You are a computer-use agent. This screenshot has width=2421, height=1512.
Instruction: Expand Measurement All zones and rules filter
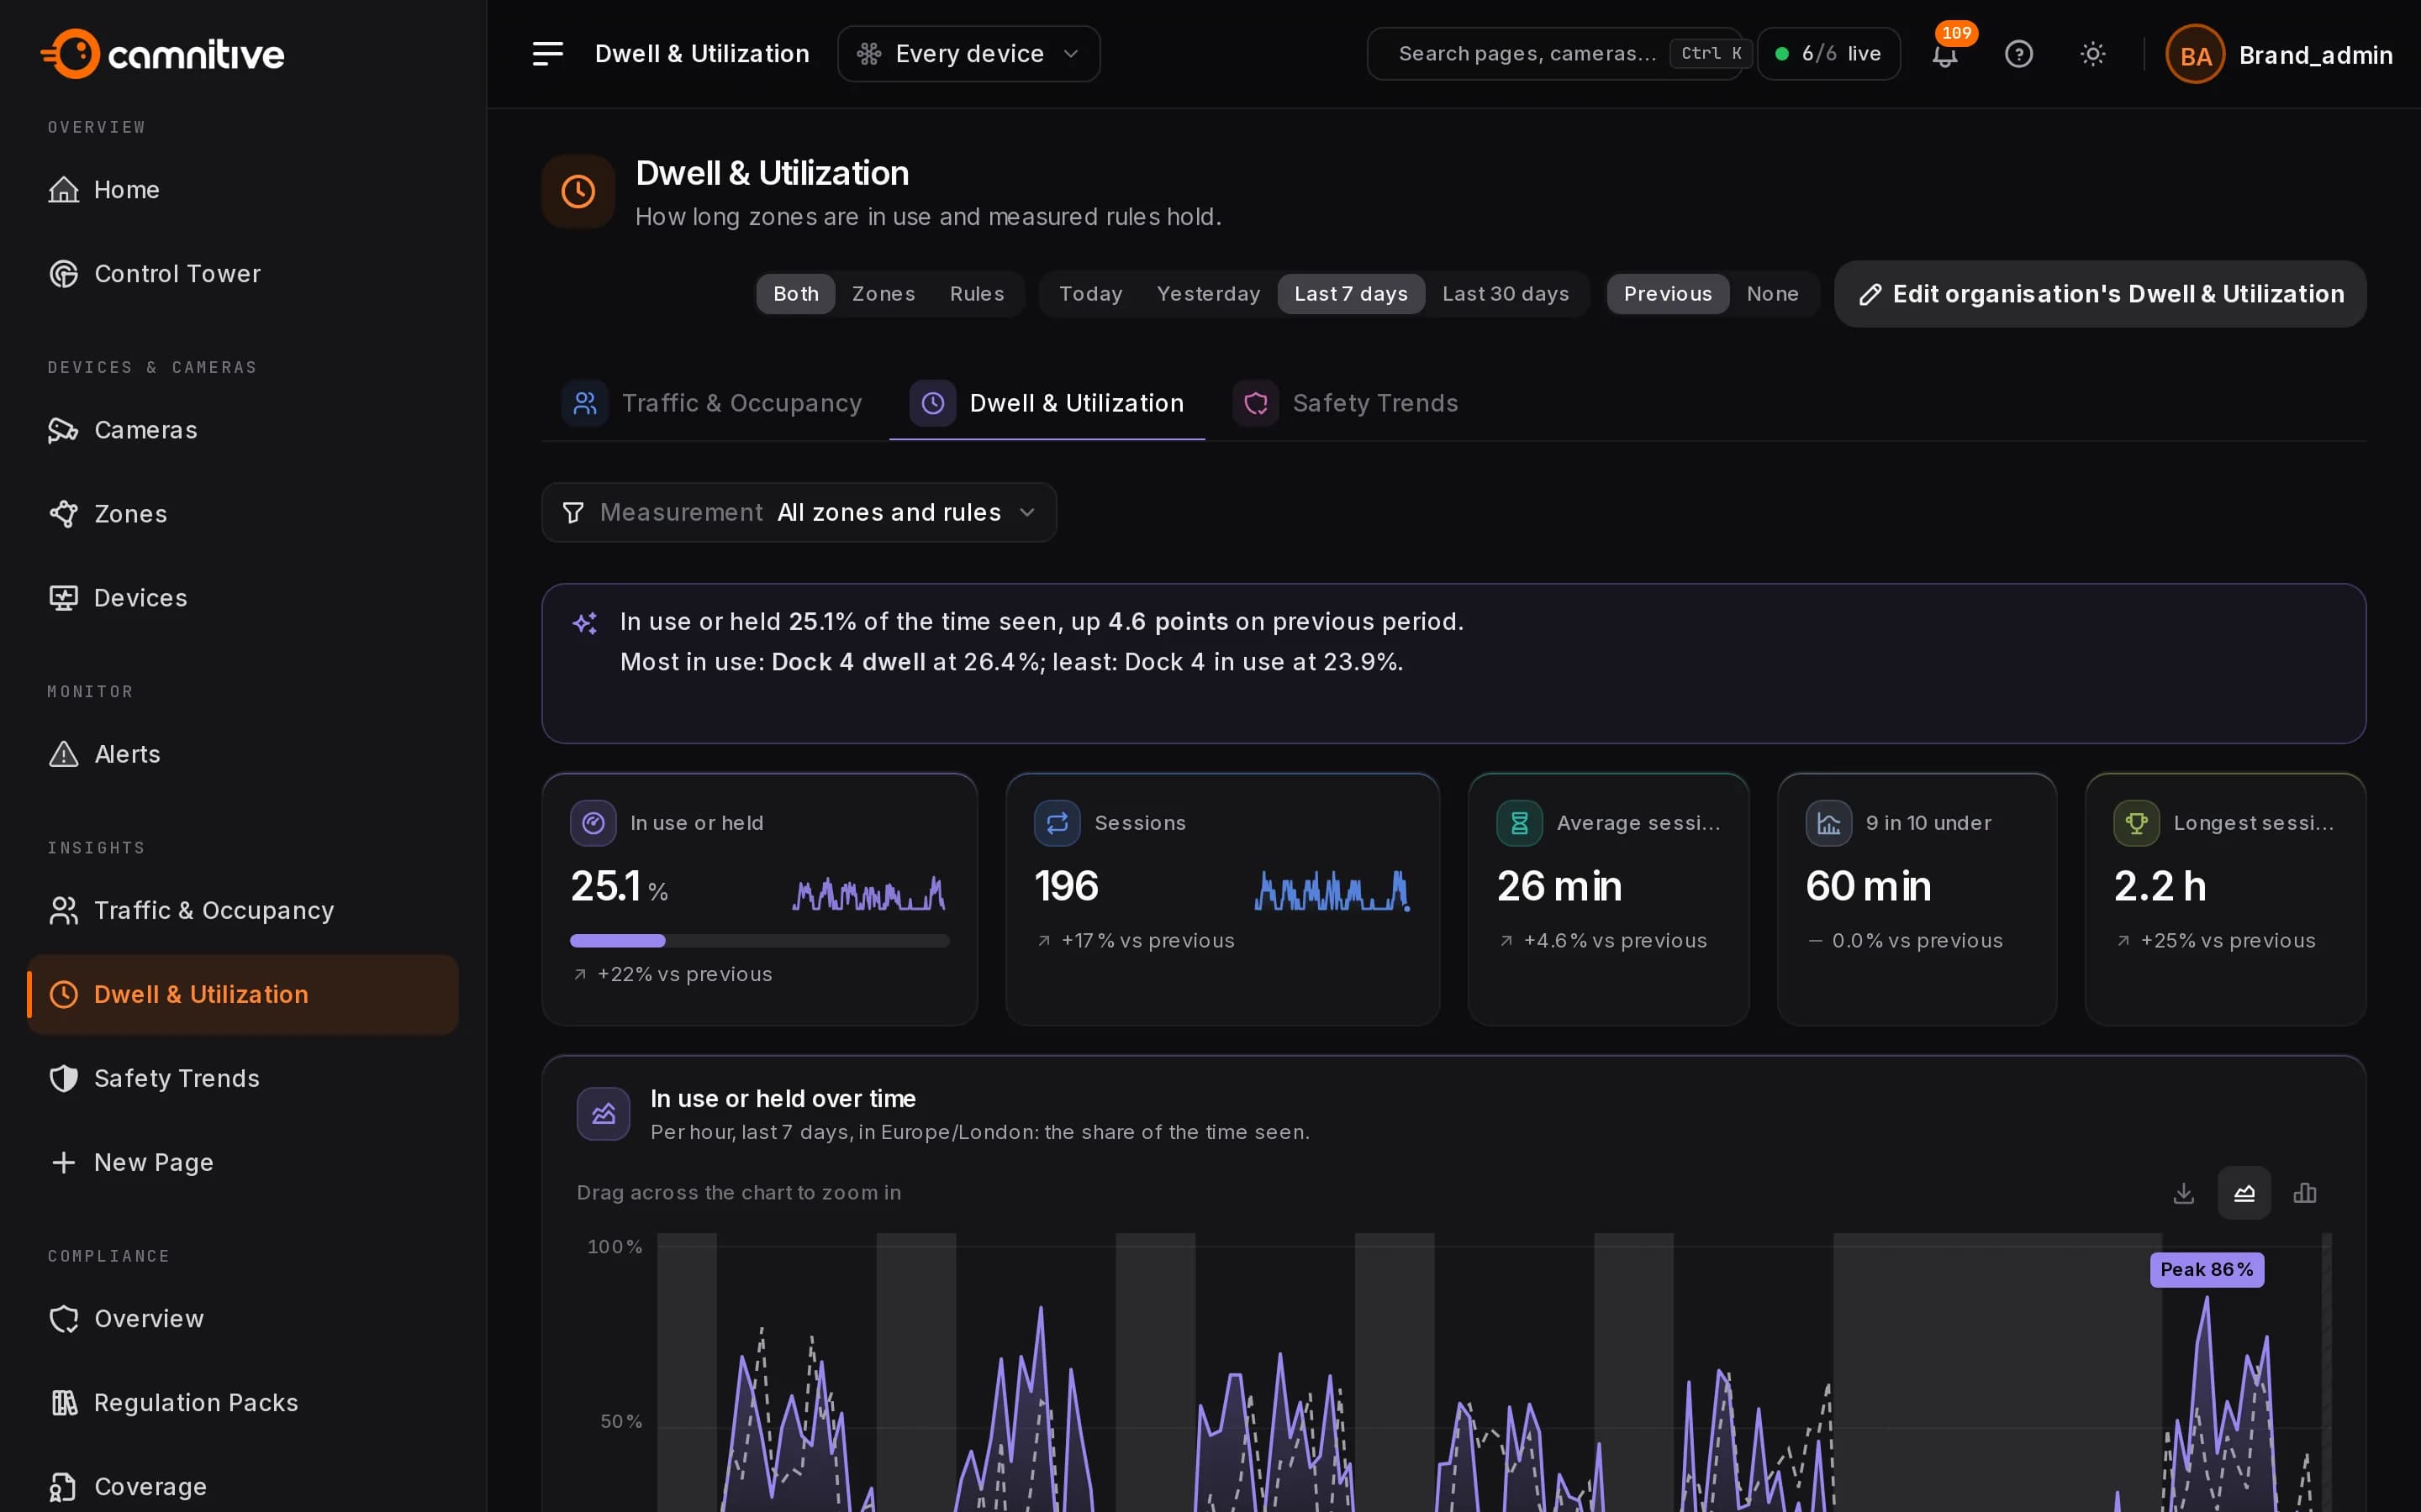[799, 513]
